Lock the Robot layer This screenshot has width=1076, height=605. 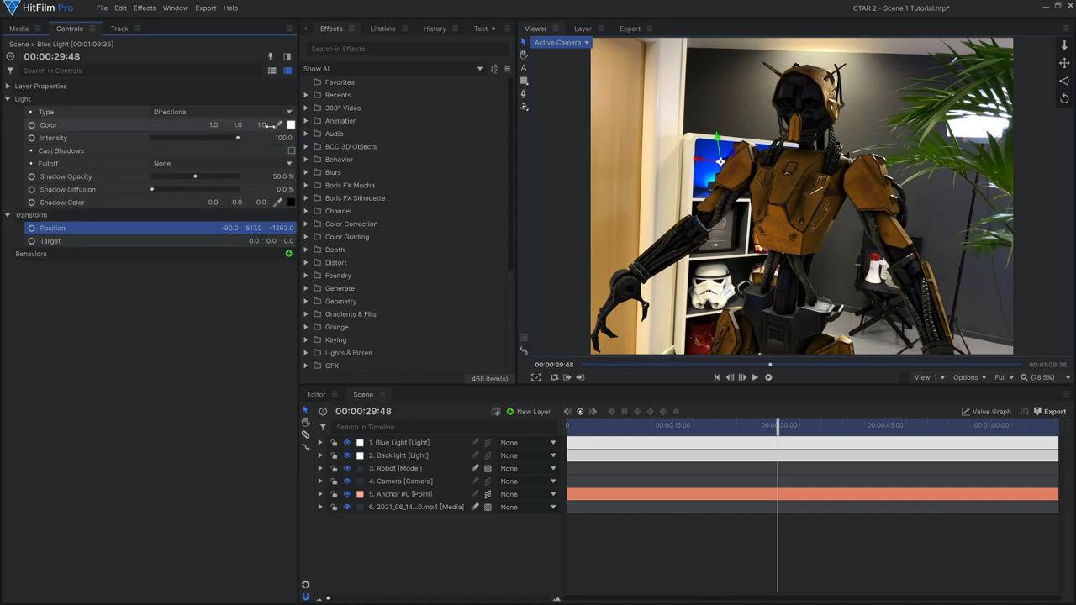[x=334, y=468]
